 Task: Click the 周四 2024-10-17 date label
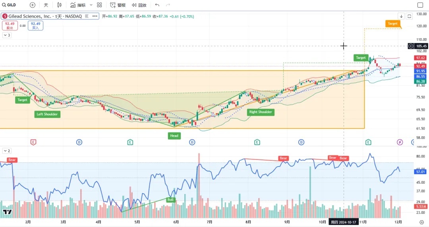click(343, 222)
